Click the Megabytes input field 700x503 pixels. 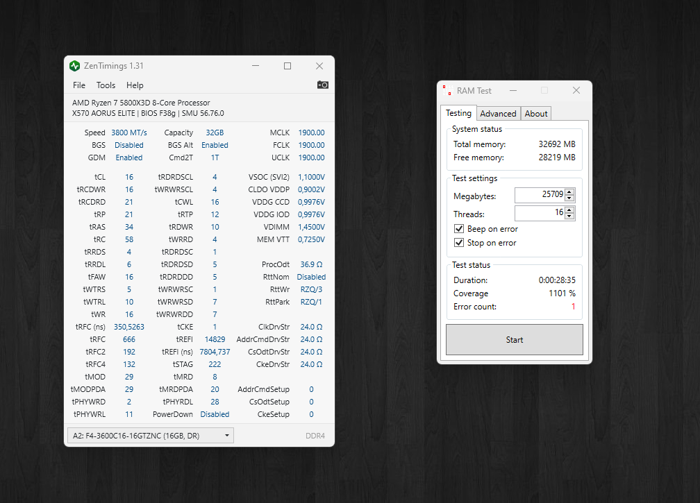[x=540, y=195]
